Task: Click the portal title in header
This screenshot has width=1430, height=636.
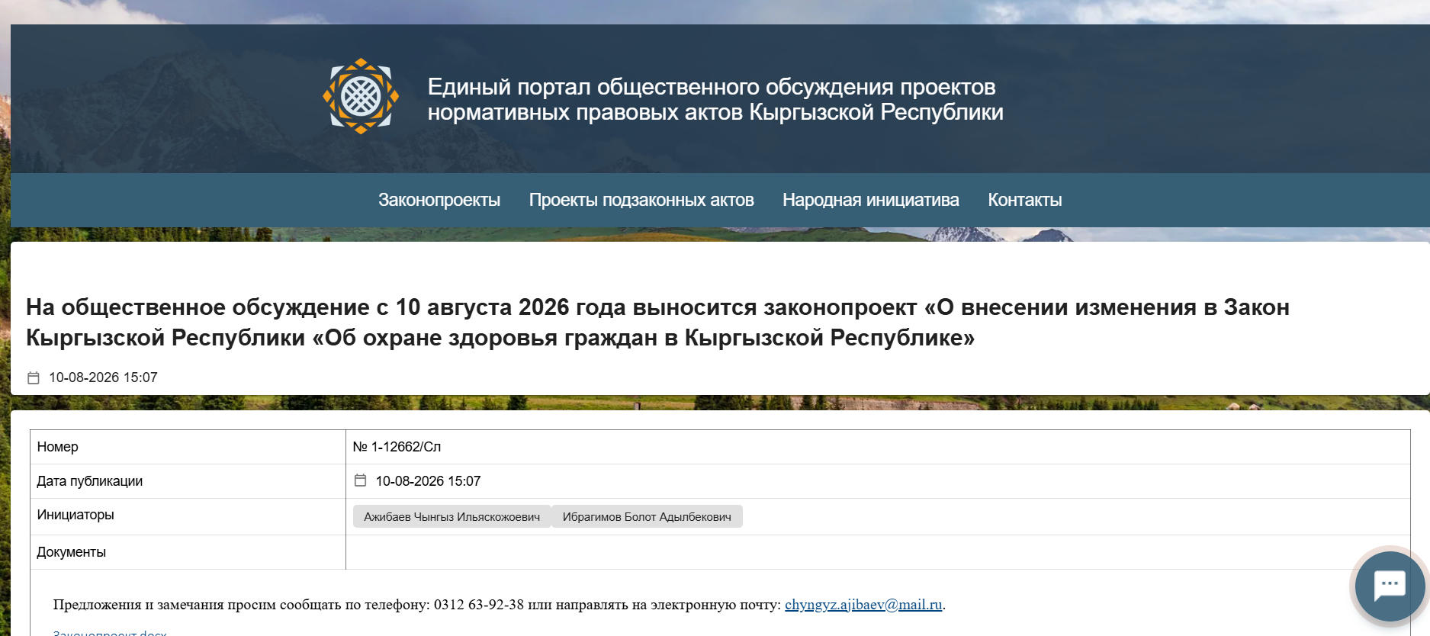Action: click(715, 99)
